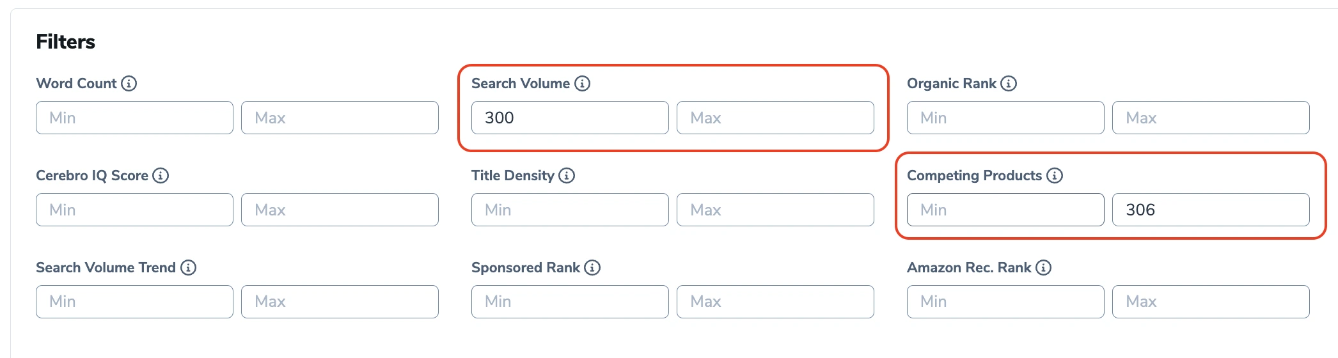
Task: Click the Search Volume info icon
Action: tap(582, 84)
